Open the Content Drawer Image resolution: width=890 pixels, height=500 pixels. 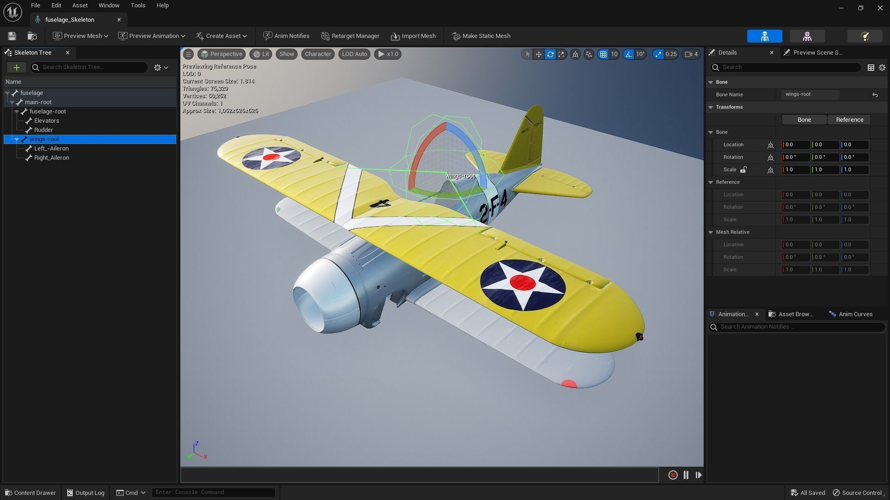[30, 493]
